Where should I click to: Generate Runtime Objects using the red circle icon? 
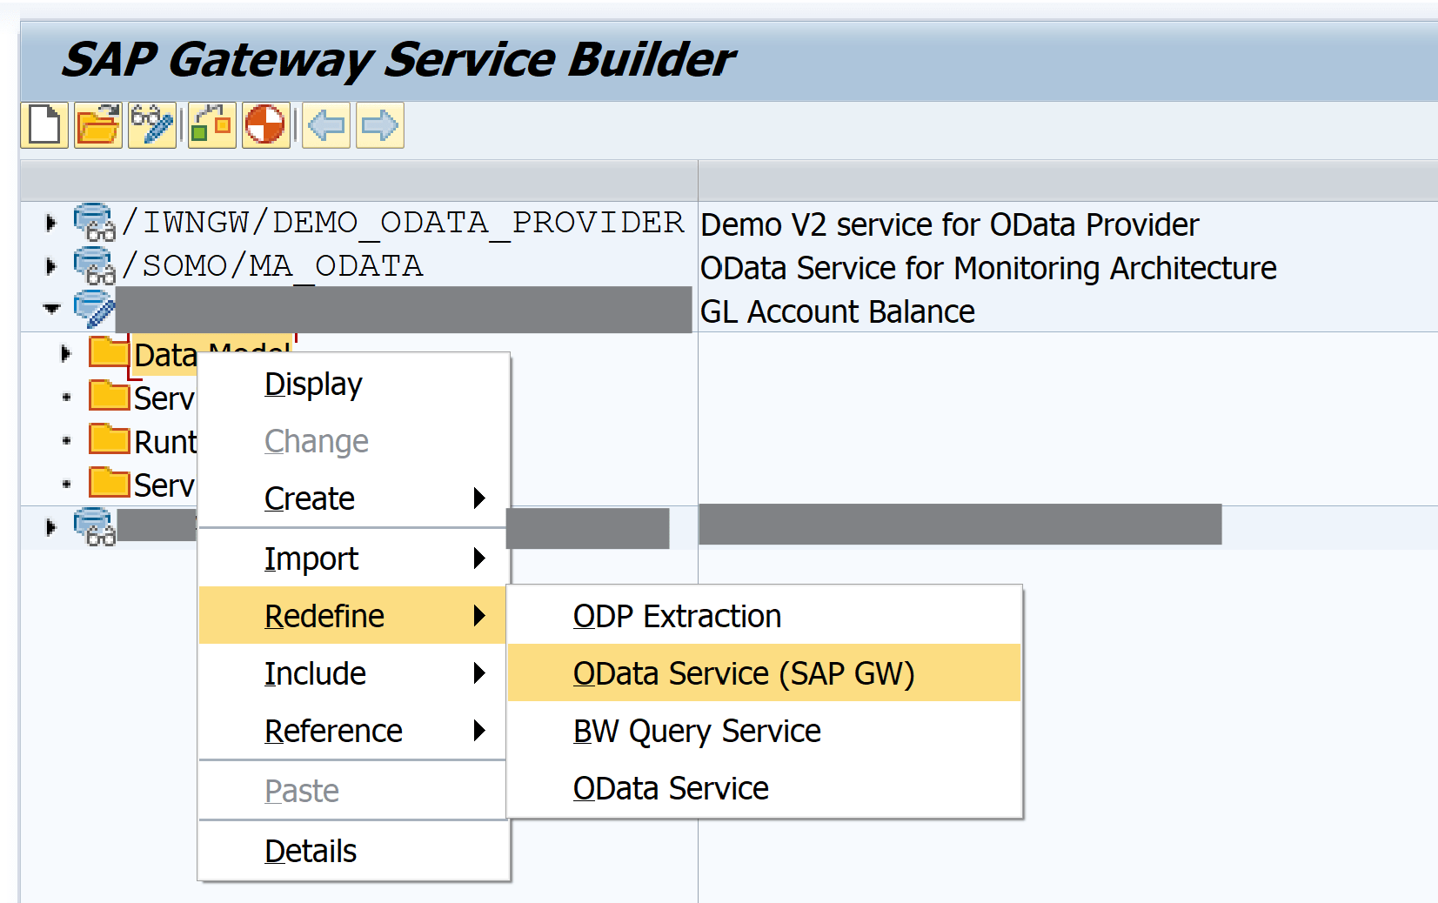265,124
